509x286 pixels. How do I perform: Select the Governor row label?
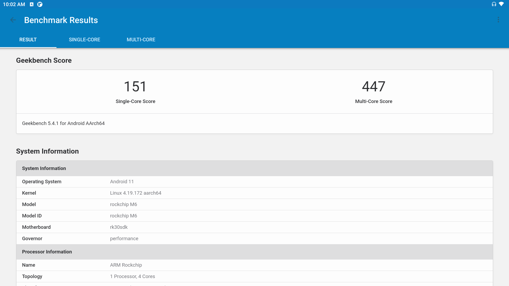(x=32, y=239)
